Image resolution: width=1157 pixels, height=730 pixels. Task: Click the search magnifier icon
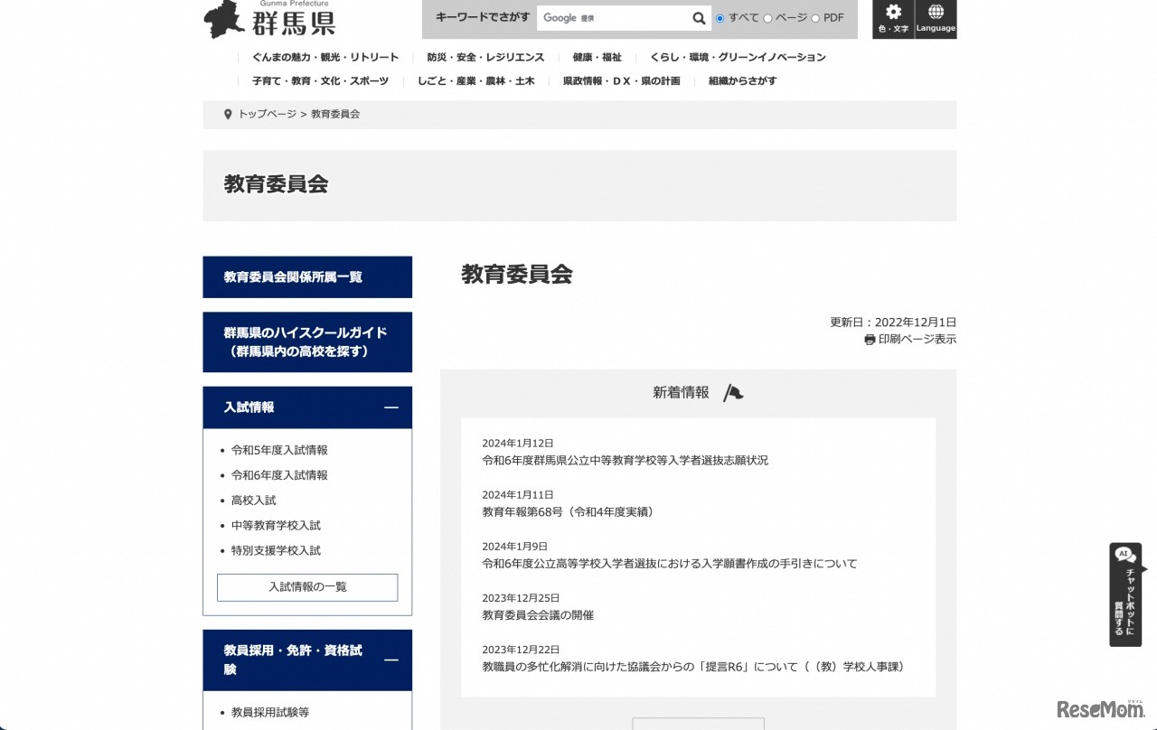699,18
